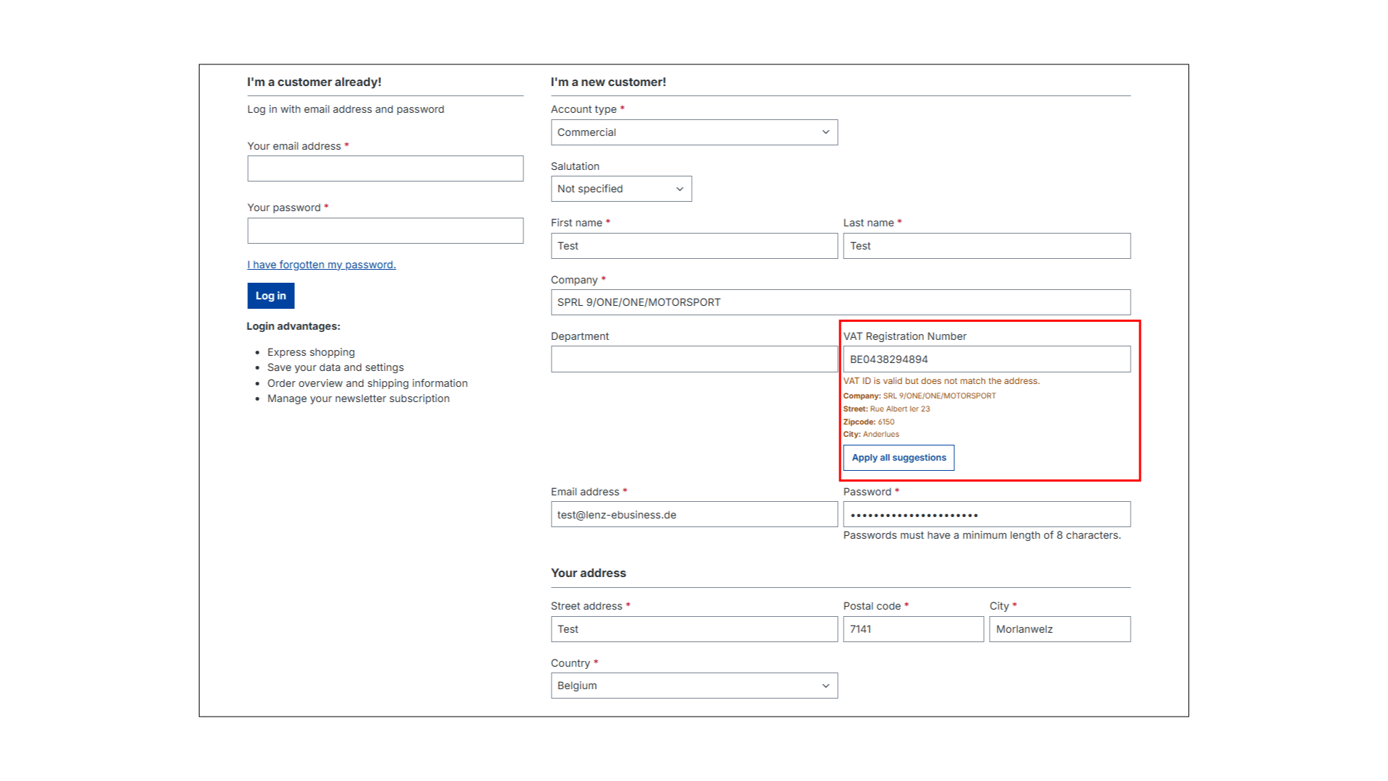The width and height of the screenshot is (1388, 781).
Task: Click the City field containing Morlanwelz
Action: click(x=1059, y=629)
